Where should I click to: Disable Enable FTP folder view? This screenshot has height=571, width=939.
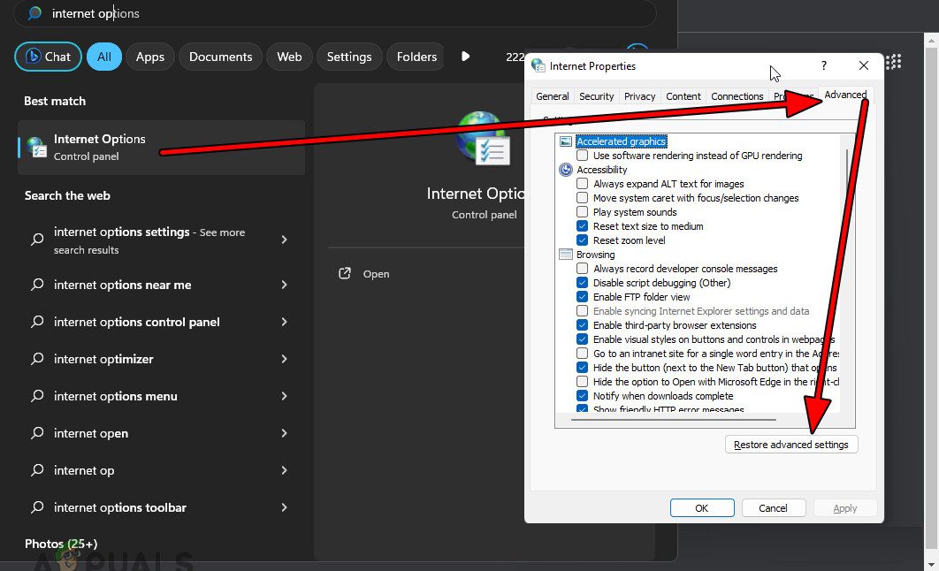click(x=581, y=296)
